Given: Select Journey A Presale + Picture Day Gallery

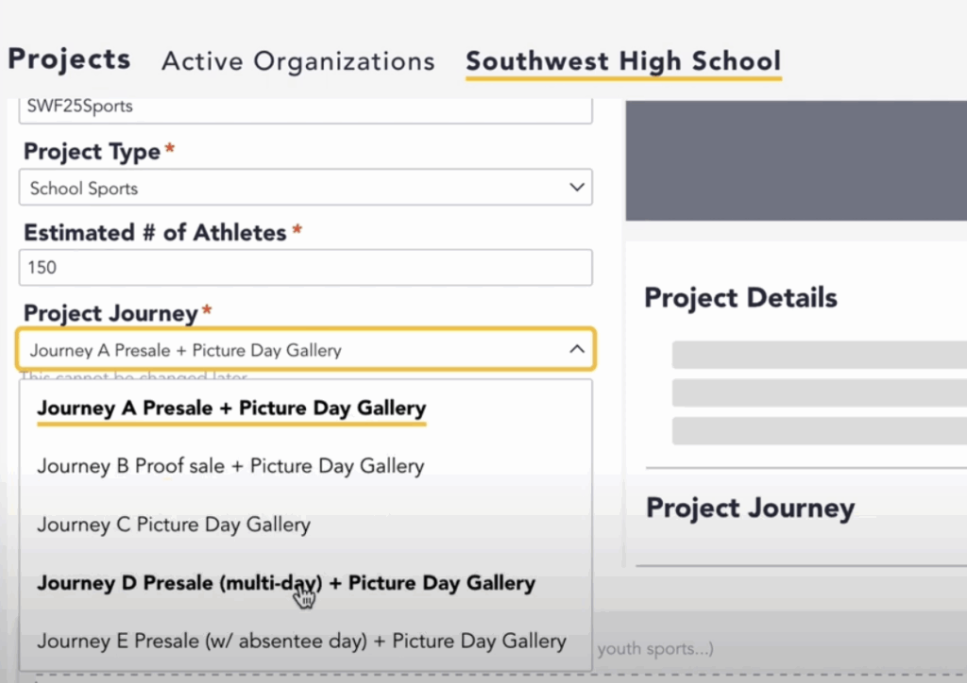Looking at the screenshot, I should [230, 408].
